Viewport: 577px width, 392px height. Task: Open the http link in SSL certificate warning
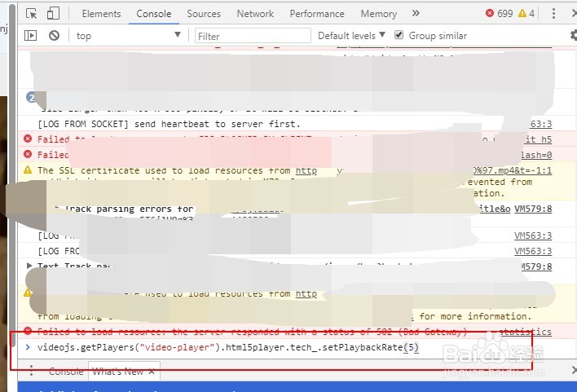[306, 170]
